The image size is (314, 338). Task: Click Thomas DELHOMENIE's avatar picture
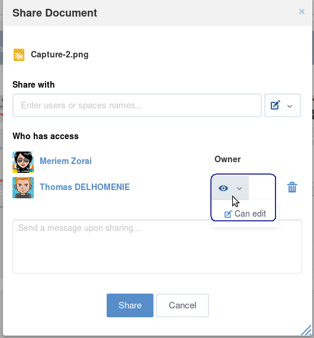tap(23, 188)
